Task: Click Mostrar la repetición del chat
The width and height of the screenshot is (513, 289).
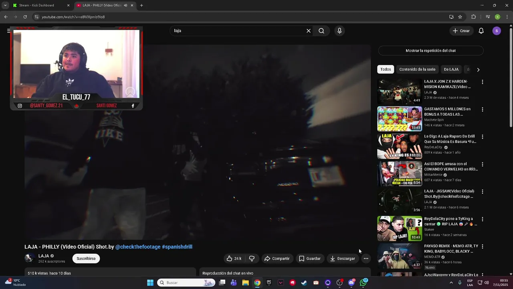Action: [x=431, y=51]
